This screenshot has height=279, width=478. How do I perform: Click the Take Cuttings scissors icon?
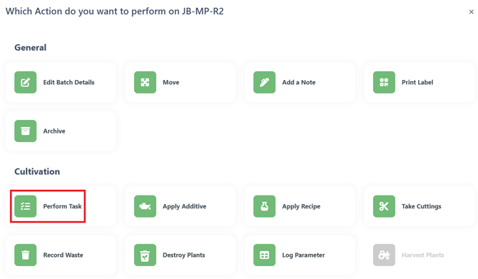point(384,206)
